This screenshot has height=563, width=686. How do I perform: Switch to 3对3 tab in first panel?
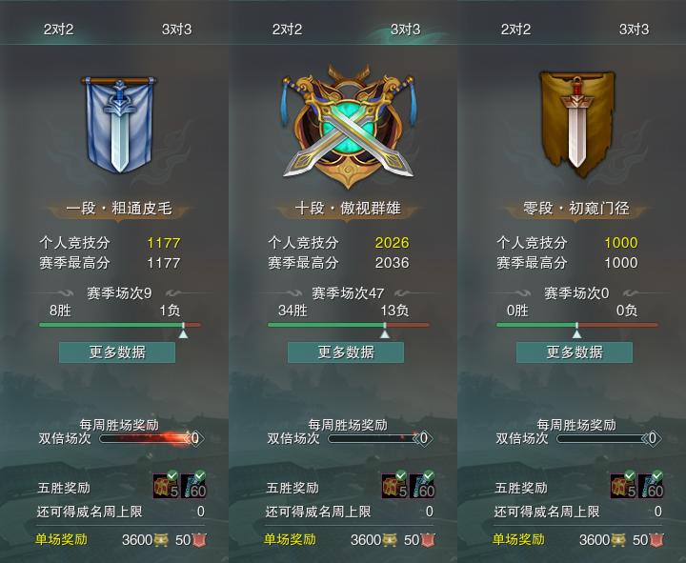(x=177, y=30)
